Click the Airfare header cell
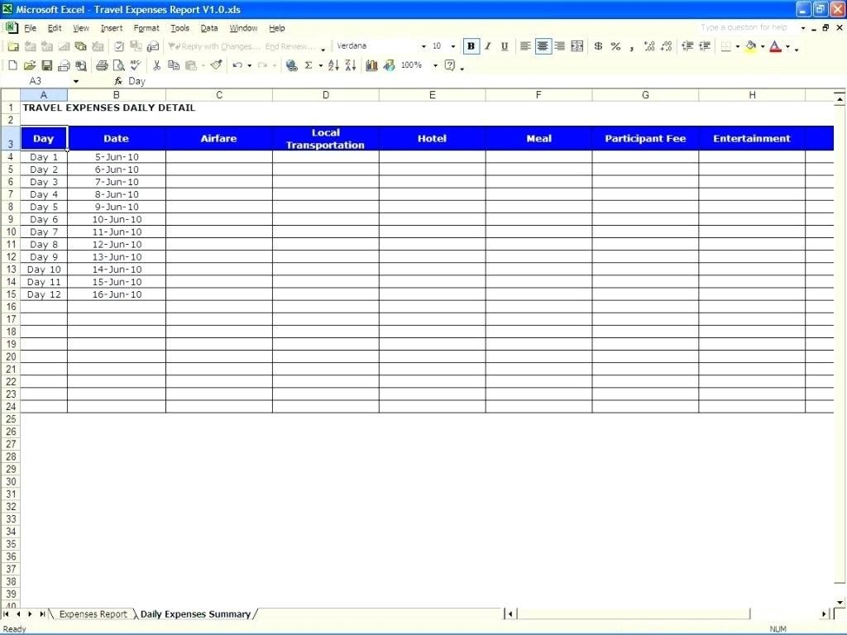847x635 pixels. 218,138
